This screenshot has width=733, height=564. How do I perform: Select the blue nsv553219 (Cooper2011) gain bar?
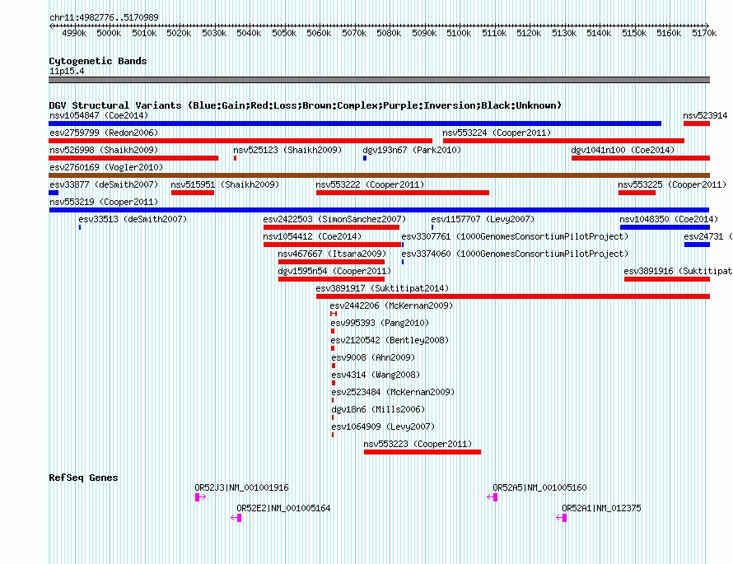[x=379, y=210]
